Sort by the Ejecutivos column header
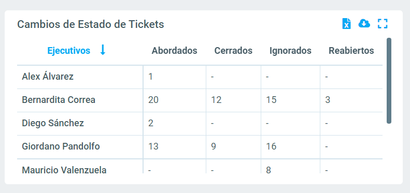Viewport: 410px width, 193px height. (69, 51)
